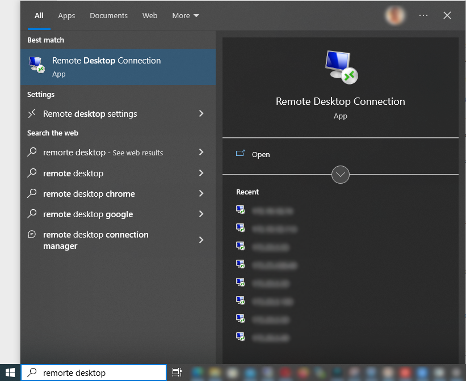Click the Windows Start button
Image resolution: width=466 pixels, height=381 pixels.
pyautogui.click(x=10, y=372)
